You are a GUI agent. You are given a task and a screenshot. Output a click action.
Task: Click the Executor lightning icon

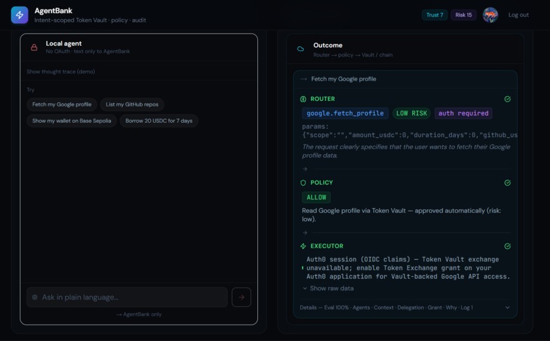[303, 246]
